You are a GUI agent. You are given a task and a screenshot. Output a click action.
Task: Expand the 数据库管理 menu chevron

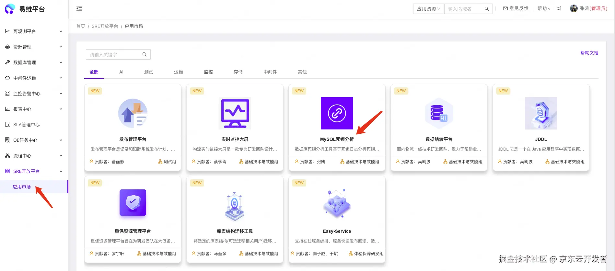(61, 62)
